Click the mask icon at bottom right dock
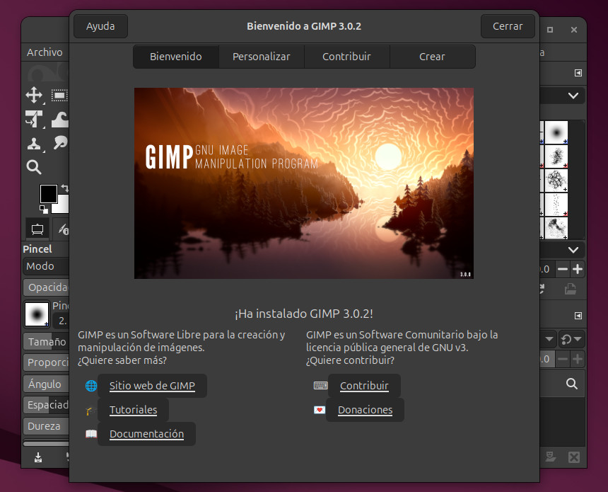The image size is (608, 492). pyautogui.click(x=550, y=457)
